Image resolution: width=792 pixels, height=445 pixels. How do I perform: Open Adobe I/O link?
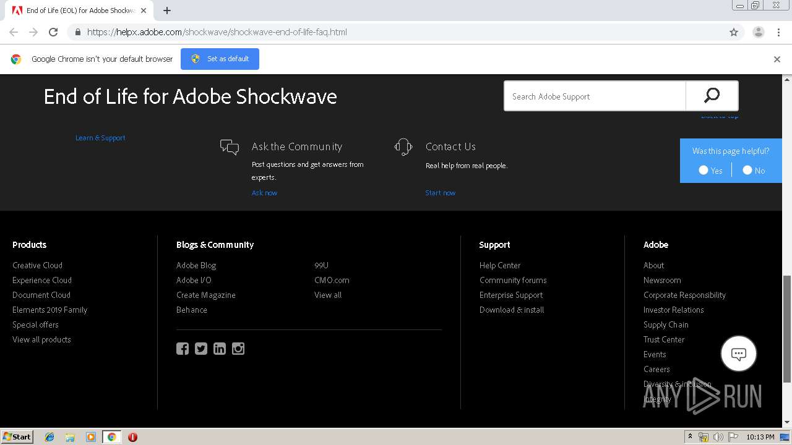tap(194, 280)
